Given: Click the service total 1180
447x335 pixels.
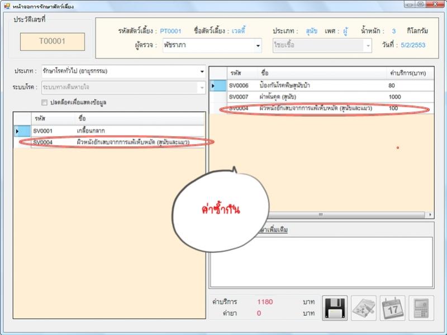Looking at the screenshot, I should 265,301.
